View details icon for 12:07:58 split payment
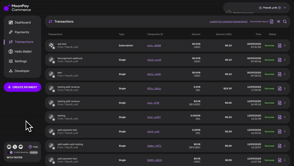The width and height of the screenshot is (294, 166). 280,160
